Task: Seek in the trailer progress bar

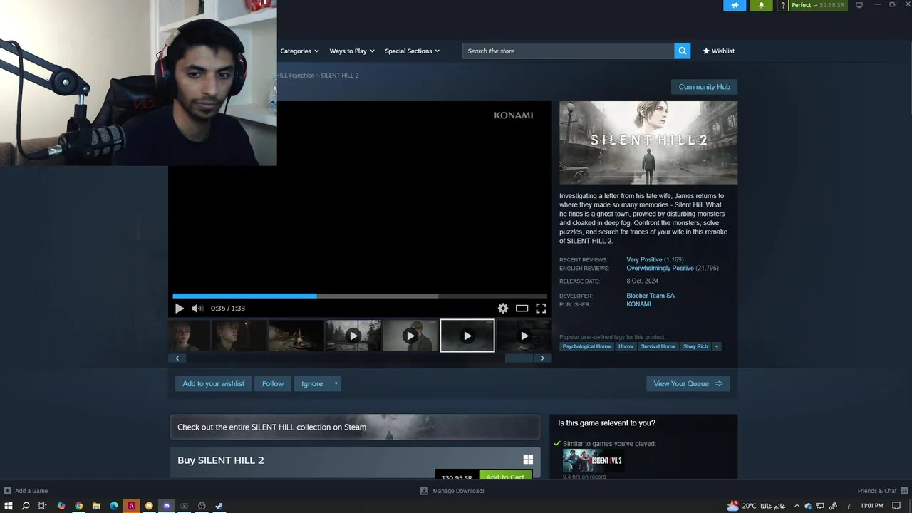Action: [x=360, y=296]
